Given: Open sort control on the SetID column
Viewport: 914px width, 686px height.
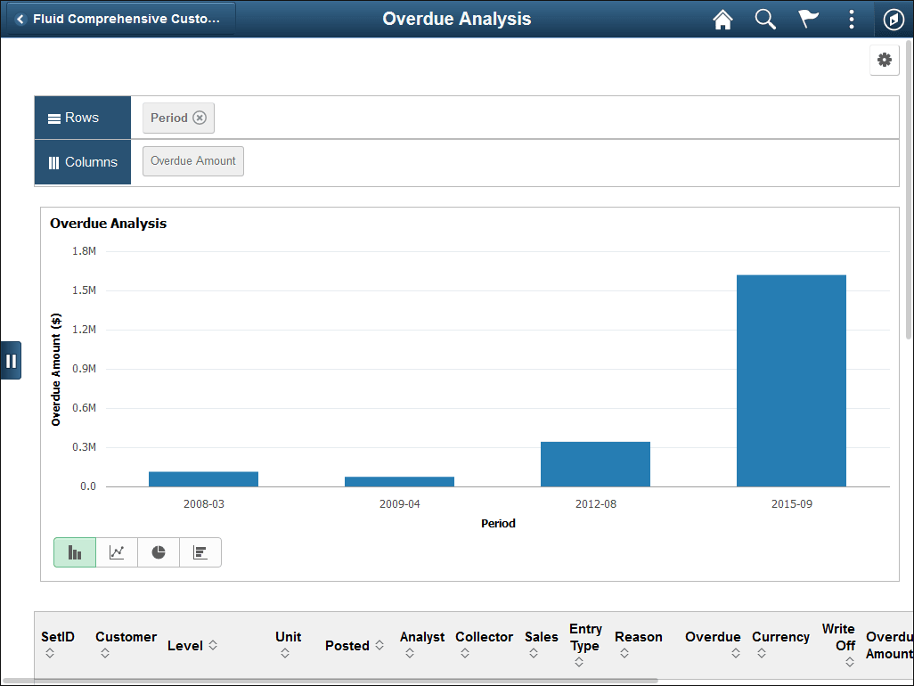Looking at the screenshot, I should point(50,652).
